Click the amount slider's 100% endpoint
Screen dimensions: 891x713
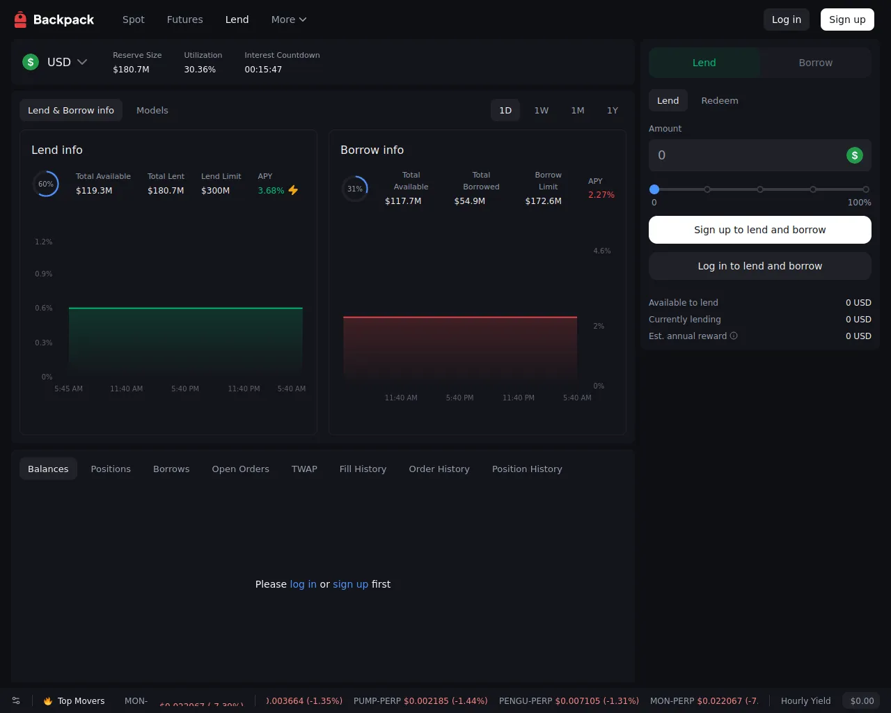point(865,189)
